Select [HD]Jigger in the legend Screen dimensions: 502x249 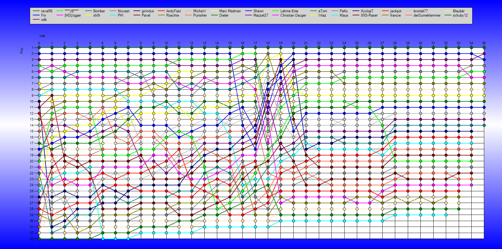click(69, 15)
